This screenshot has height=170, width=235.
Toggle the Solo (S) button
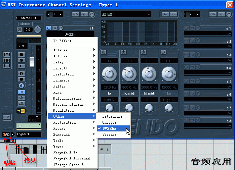22,60
